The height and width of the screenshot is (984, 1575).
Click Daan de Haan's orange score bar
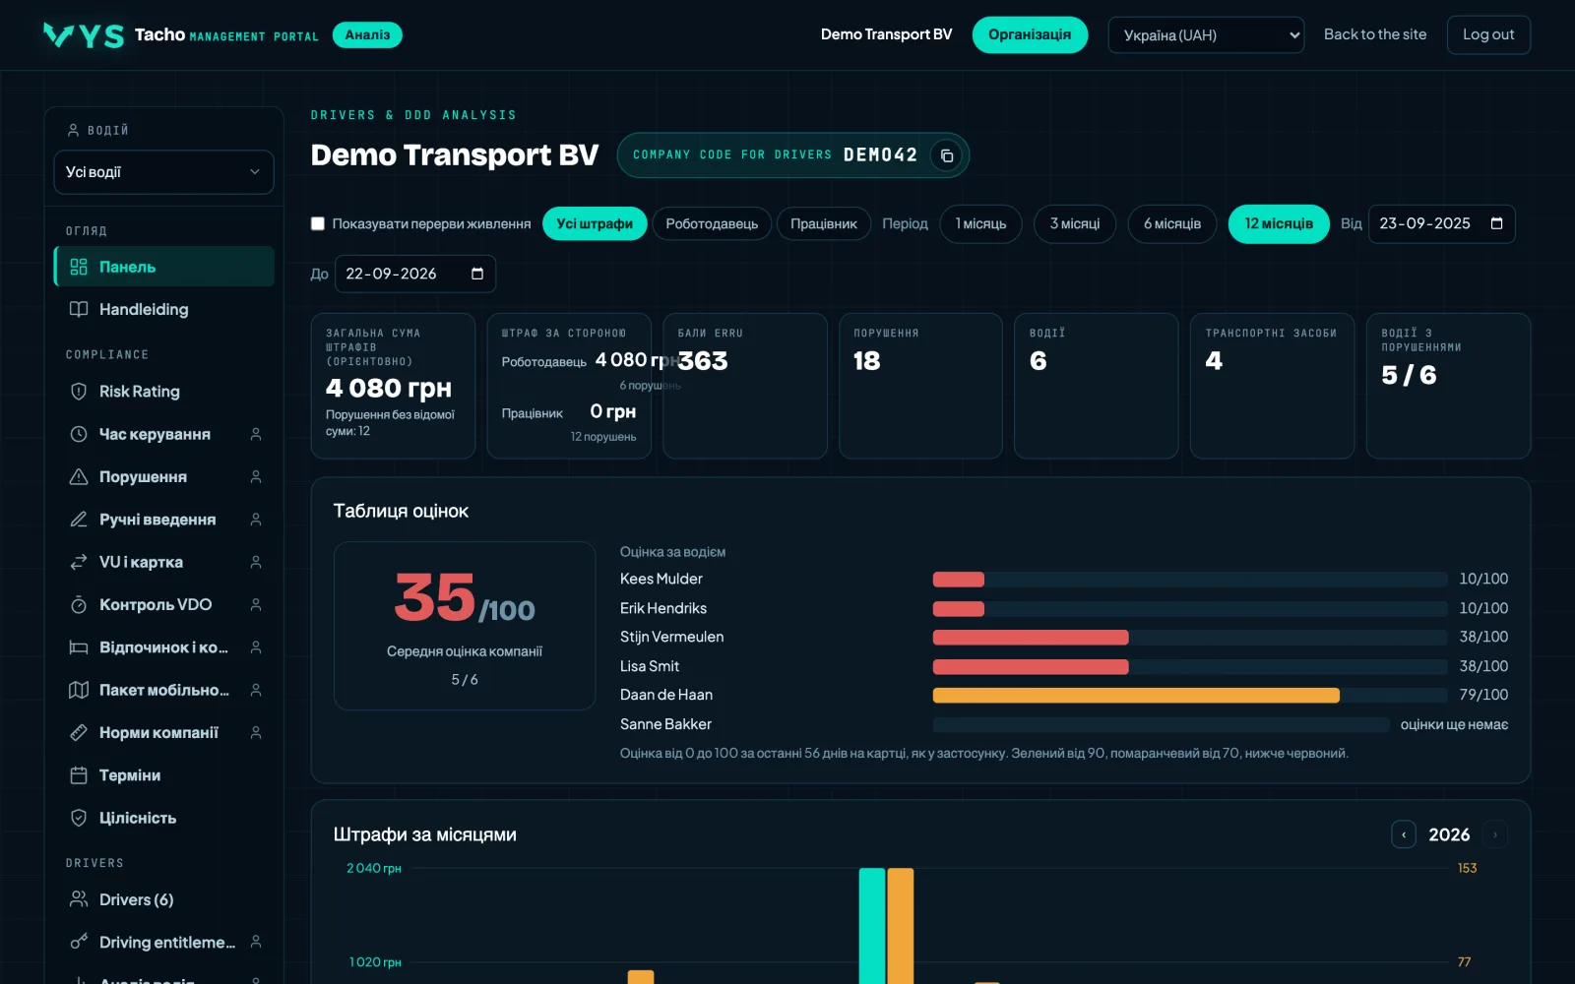(x=1136, y=696)
